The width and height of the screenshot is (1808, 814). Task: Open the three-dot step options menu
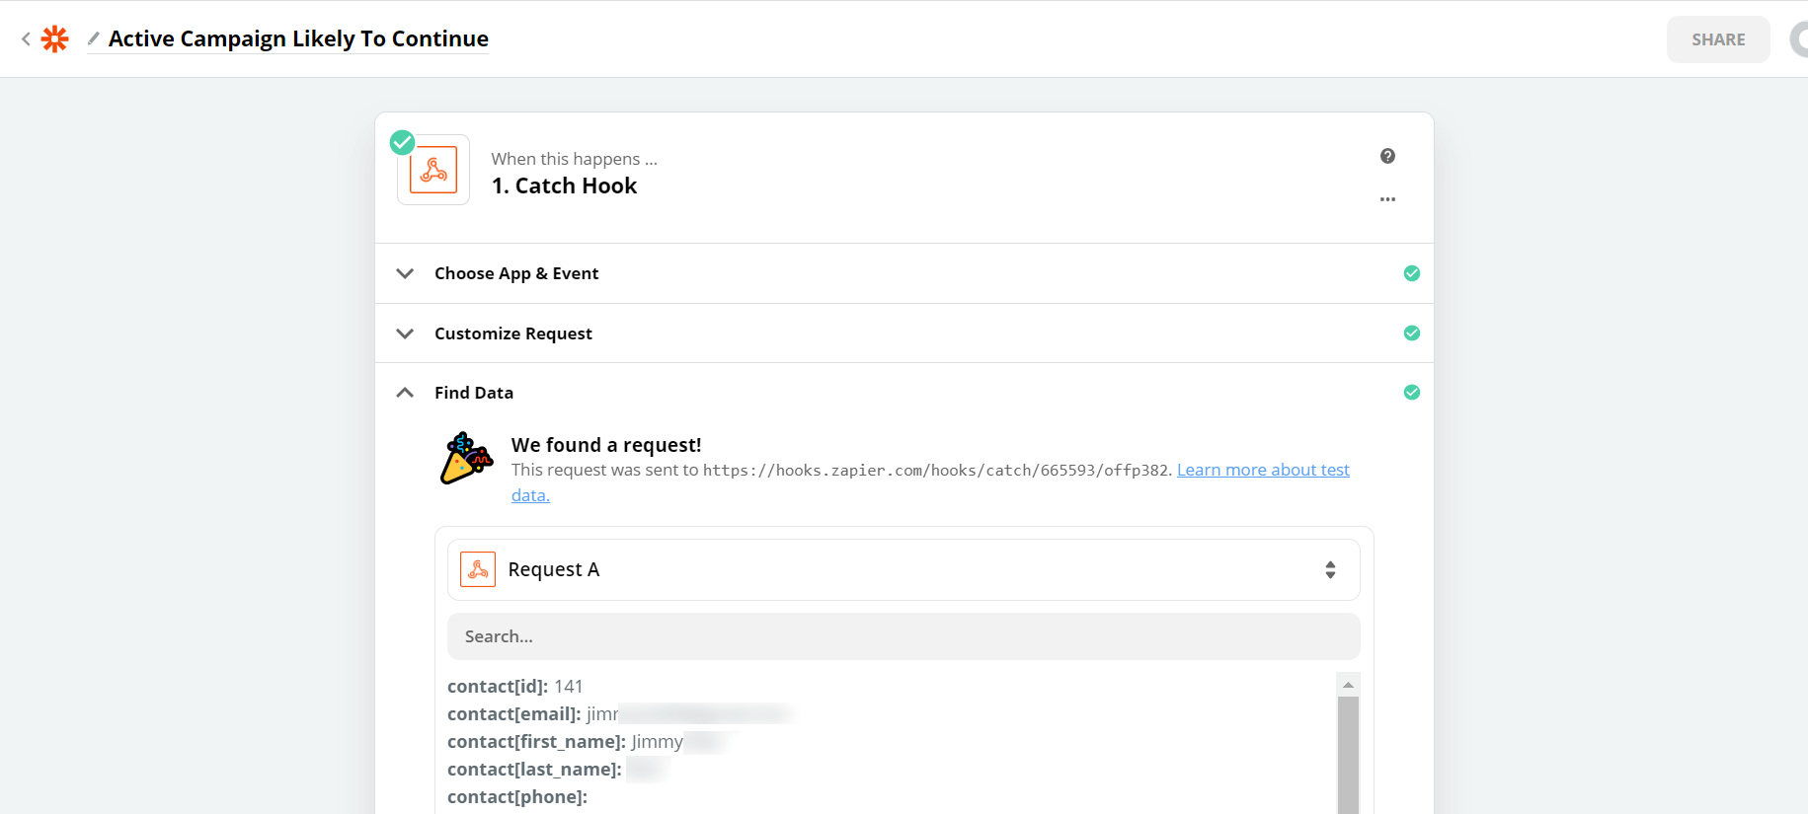coord(1387,199)
